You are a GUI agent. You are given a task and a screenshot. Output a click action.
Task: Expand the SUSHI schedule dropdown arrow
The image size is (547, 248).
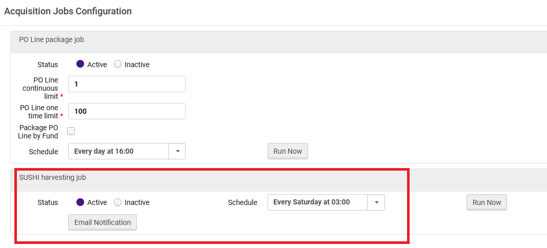click(376, 202)
